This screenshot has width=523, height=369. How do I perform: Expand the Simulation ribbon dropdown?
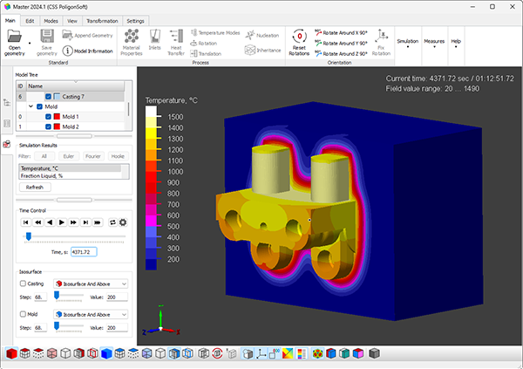pos(407,43)
